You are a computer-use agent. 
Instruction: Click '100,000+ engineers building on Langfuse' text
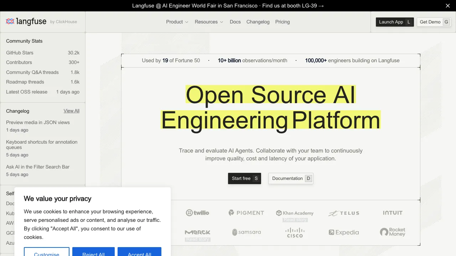click(352, 60)
